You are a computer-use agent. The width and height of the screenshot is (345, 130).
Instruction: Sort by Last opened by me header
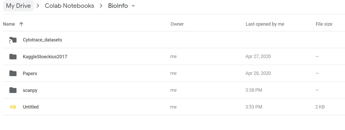265,24
